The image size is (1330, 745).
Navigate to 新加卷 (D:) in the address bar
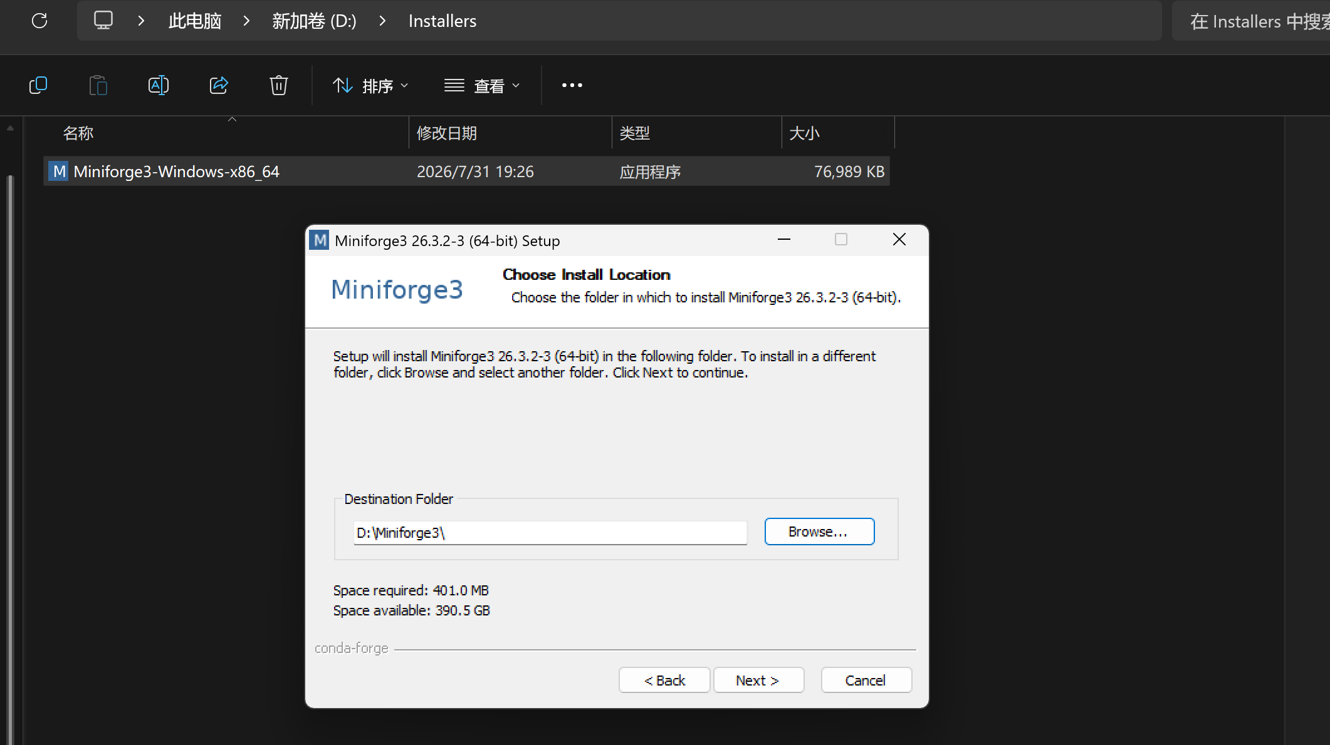[x=314, y=21]
